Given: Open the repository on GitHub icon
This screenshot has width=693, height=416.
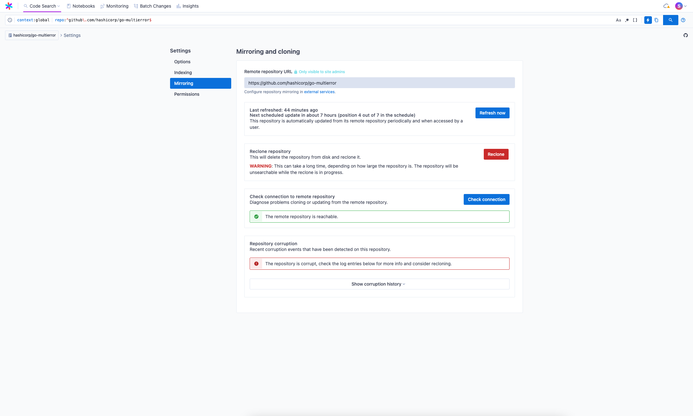Looking at the screenshot, I should pyautogui.click(x=685, y=35).
